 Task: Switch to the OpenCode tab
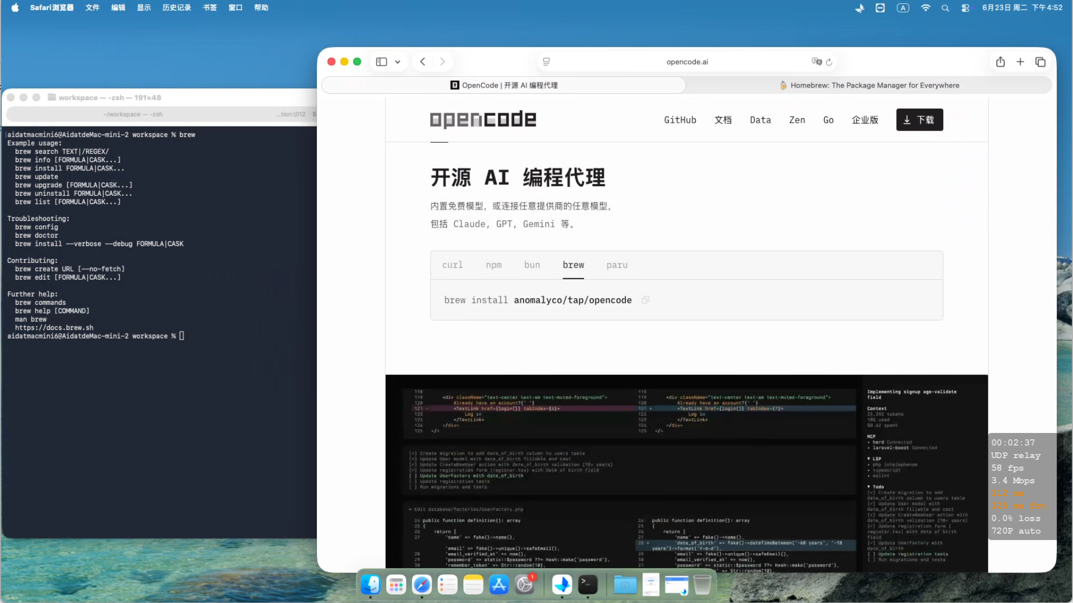tap(504, 85)
